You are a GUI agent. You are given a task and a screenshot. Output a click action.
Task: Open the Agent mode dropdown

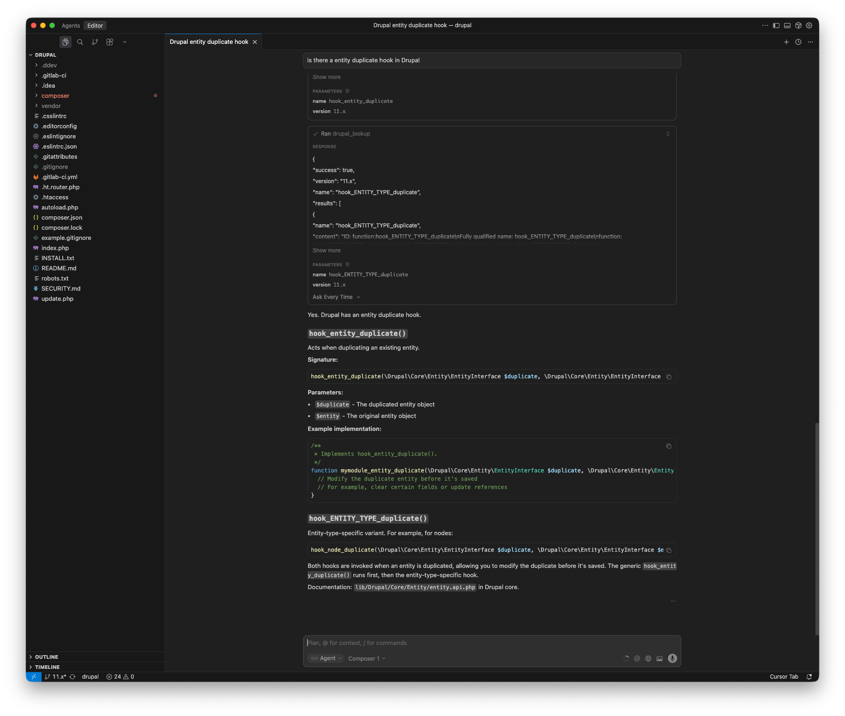326,658
